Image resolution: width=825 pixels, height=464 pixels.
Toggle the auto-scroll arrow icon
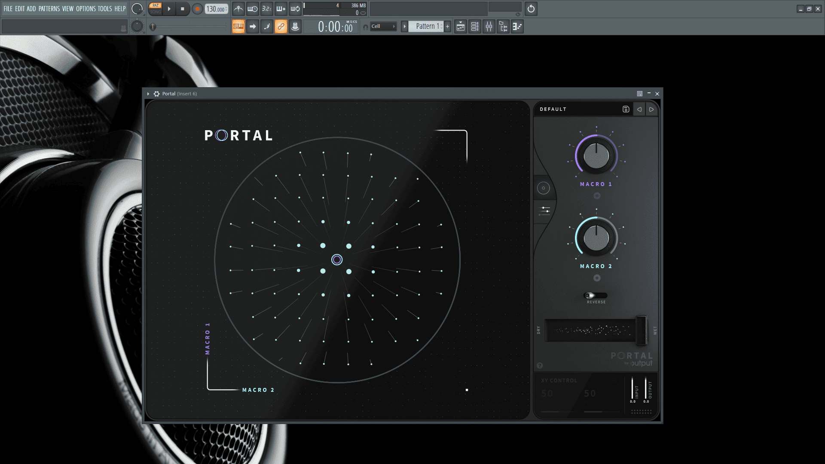tap(253, 27)
